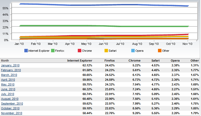The width and height of the screenshot is (201, 116).
Task: Click the orange Other legend swatch
Action: [160, 50]
